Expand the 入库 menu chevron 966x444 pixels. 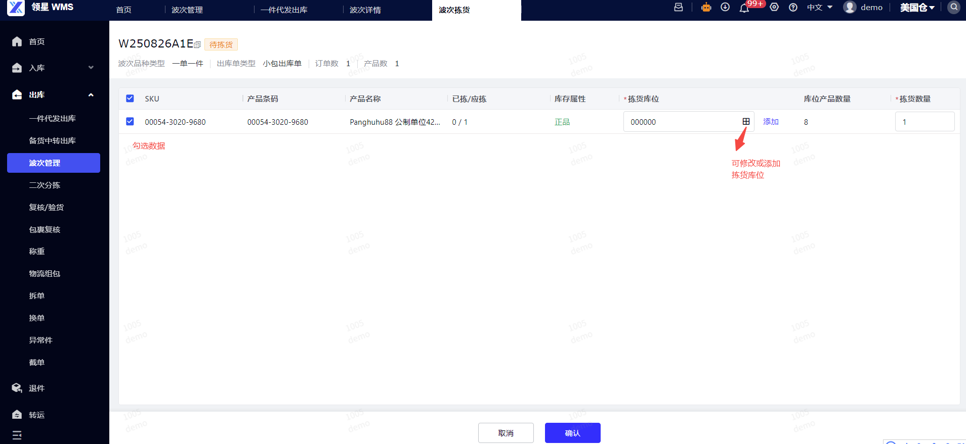[91, 68]
